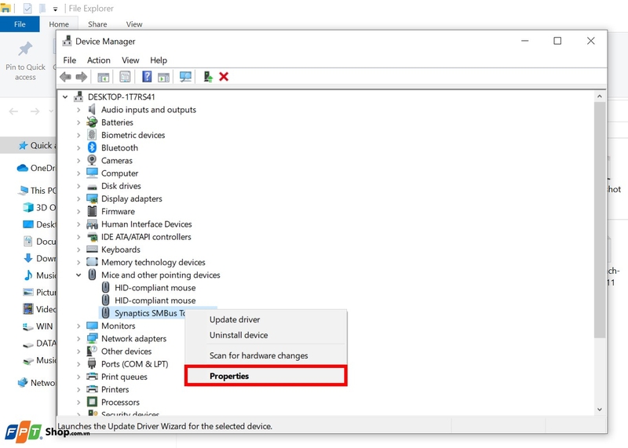628x448 pixels.
Task: Click the action pane toolbar icon
Action: pyautogui.click(x=163, y=77)
